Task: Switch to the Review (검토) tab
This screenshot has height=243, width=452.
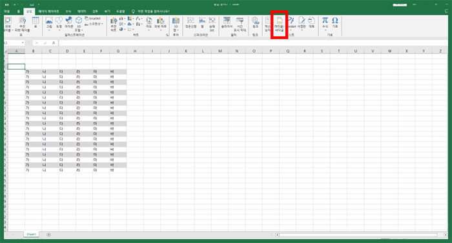Action: [95, 11]
